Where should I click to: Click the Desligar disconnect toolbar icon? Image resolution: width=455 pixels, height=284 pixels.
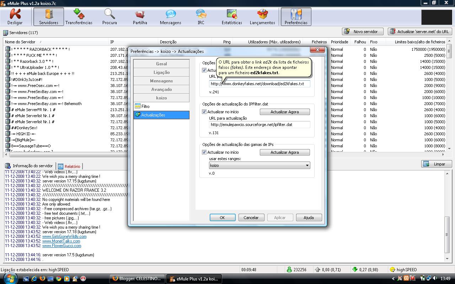point(15,17)
